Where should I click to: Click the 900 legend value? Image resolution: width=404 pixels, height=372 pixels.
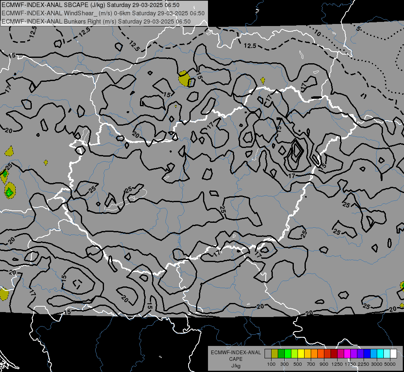coord(324,364)
